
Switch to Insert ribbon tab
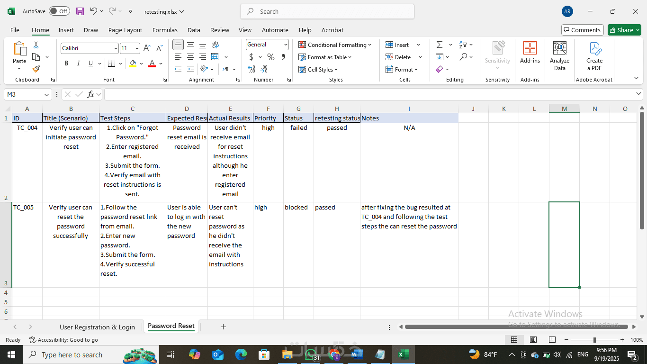pyautogui.click(x=66, y=30)
